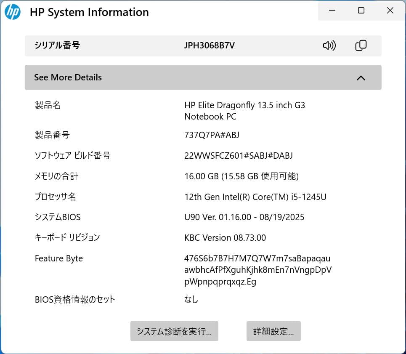The image size is (406, 354).
Task: Click the See More Details header bar
Action: point(168,77)
